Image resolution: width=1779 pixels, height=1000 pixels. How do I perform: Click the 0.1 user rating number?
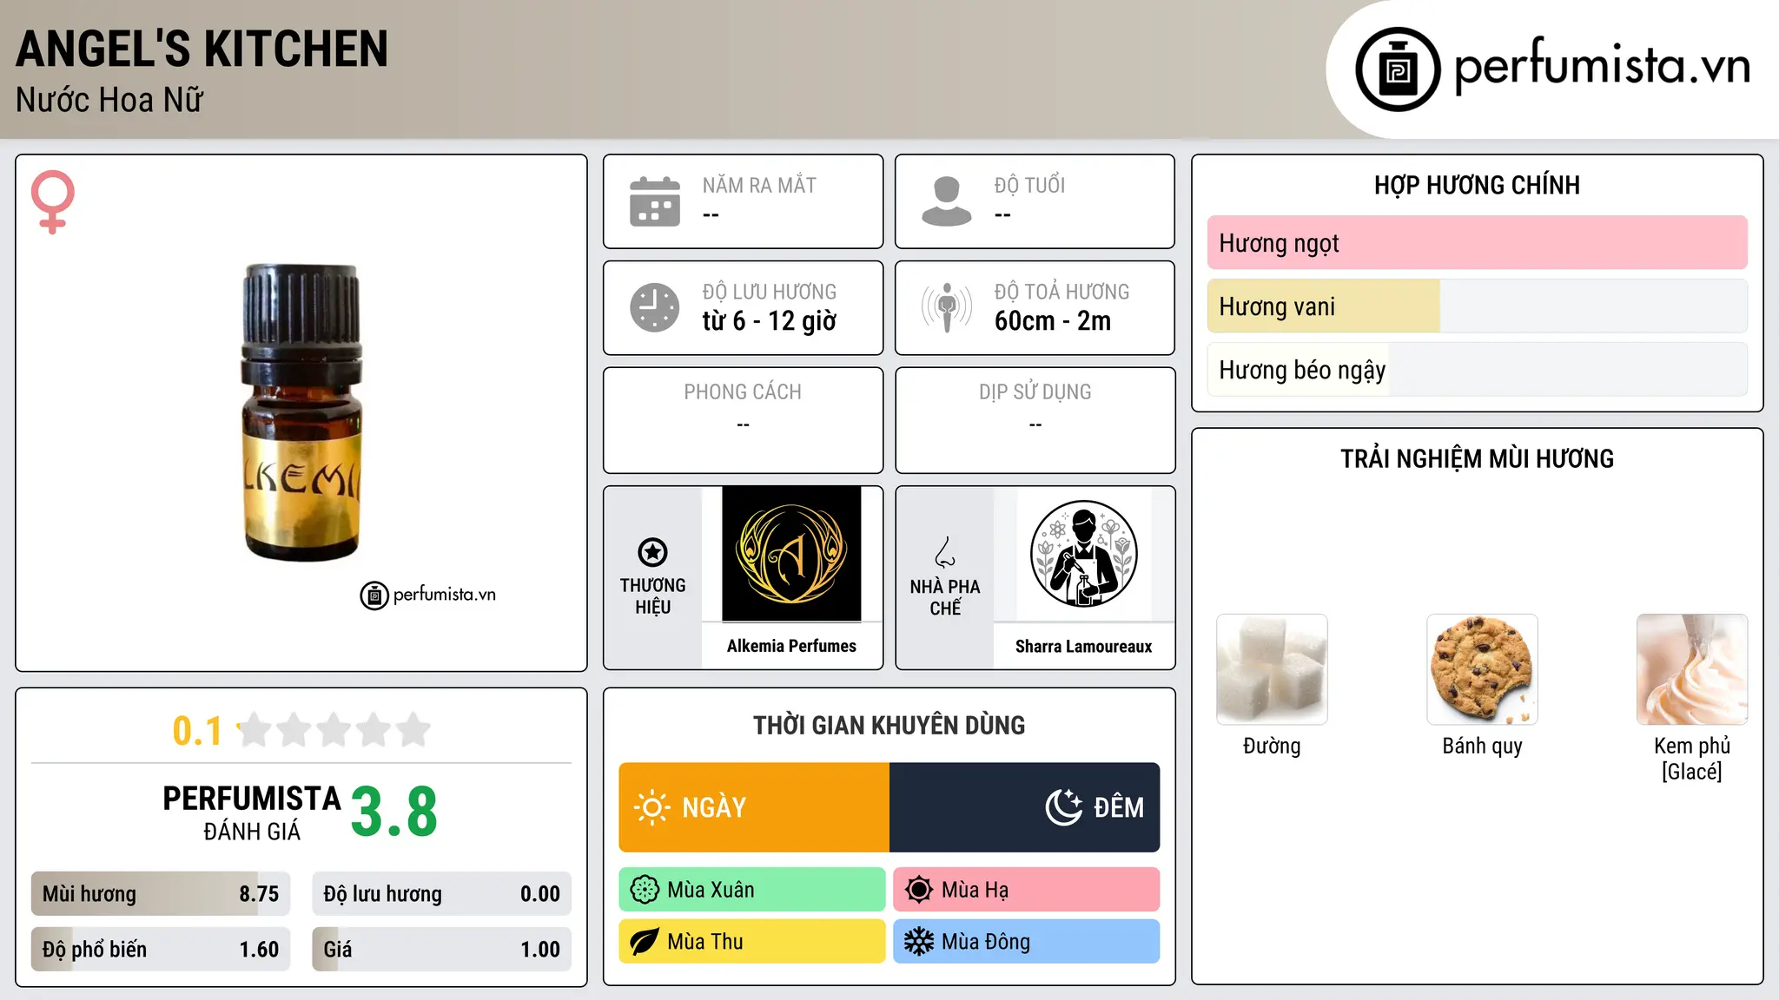[x=197, y=731]
